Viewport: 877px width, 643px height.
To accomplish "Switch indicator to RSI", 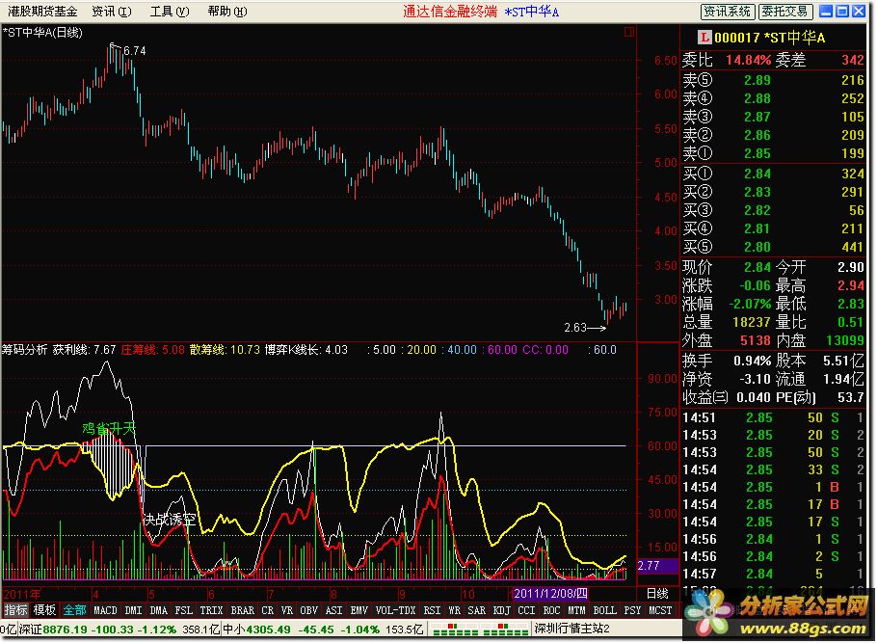I will click(432, 610).
